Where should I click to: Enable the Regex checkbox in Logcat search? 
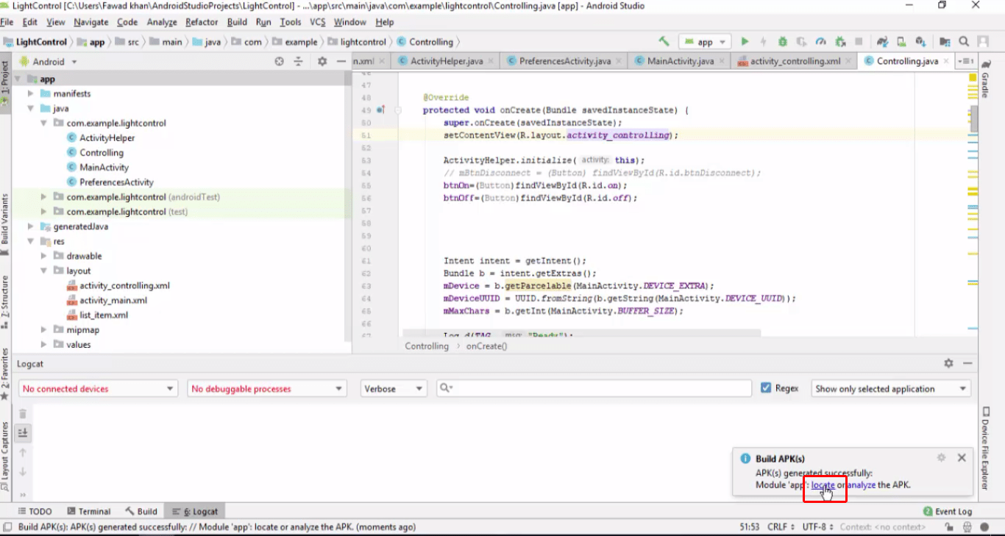tap(766, 388)
